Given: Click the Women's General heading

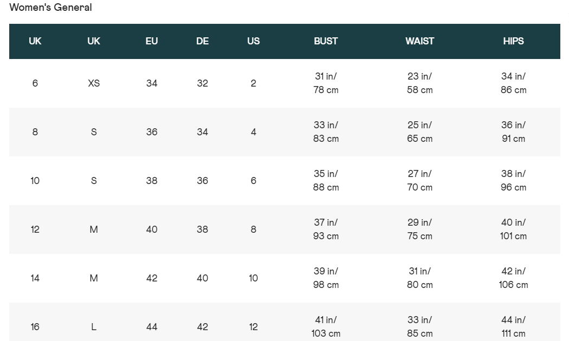Looking at the screenshot, I should tap(50, 7).
